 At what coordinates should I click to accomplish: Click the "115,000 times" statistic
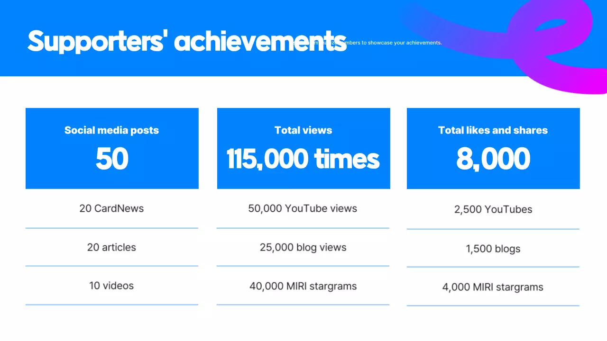303,159
